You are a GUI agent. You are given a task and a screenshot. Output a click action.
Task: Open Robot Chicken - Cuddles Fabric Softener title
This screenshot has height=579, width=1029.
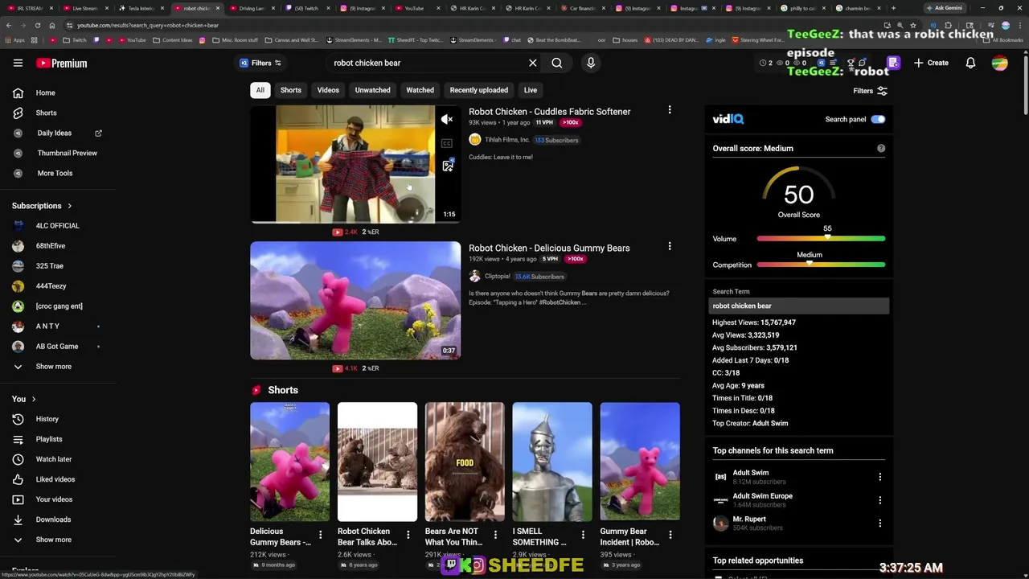549,112
